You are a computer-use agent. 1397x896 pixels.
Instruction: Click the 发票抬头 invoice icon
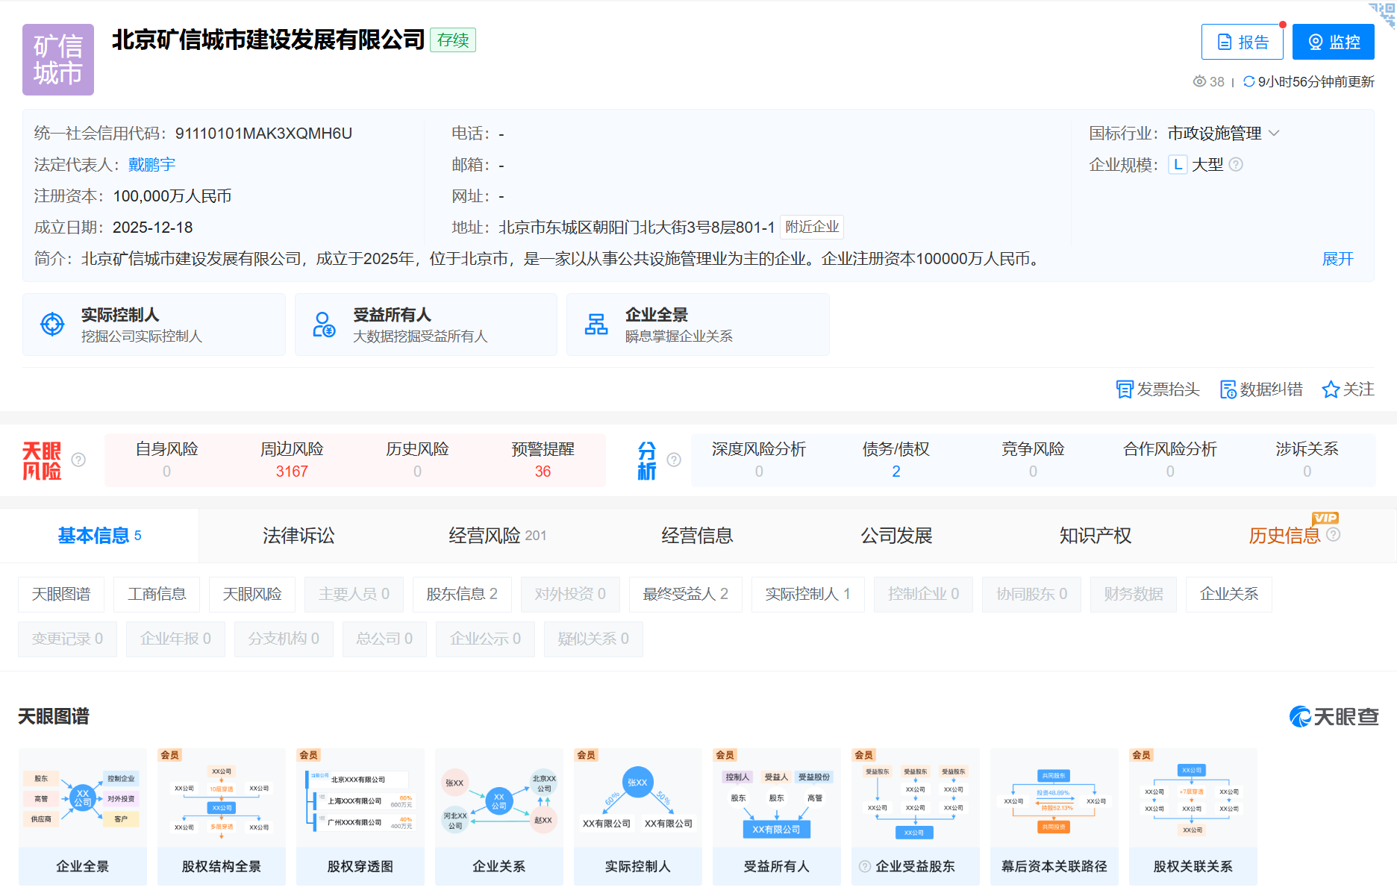coord(1124,389)
